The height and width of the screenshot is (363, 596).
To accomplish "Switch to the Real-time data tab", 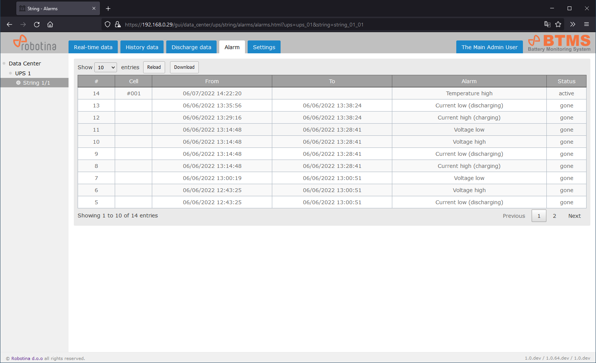I will coord(93,47).
